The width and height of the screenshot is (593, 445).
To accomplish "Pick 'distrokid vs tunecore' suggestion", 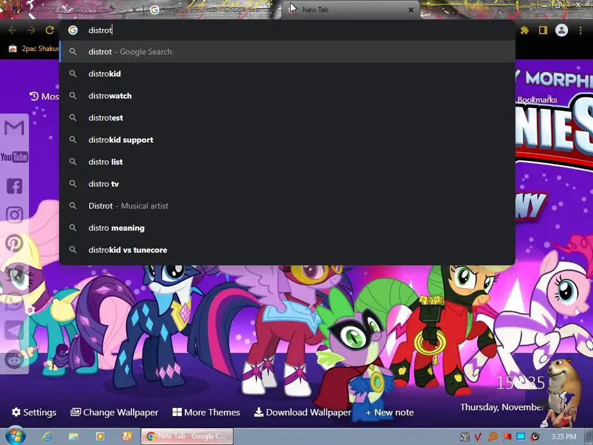I will [287, 250].
